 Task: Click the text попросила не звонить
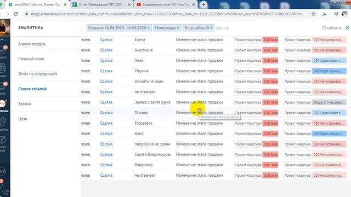(x=152, y=144)
